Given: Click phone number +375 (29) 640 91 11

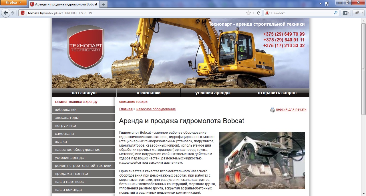Looking at the screenshot, I should [284, 40].
